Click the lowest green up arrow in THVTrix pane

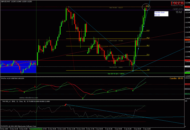[83, 98]
